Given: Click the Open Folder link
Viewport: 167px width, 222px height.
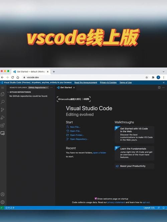Looking at the screenshot, I should click(77, 135).
